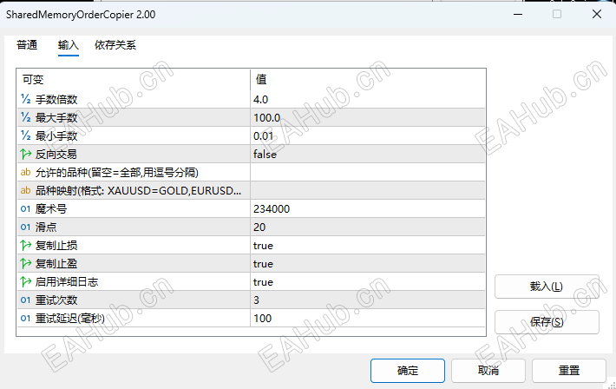Screen dimensions: 616x389
Task: Select the 品种映射(格式: XAUUSD=GOLD,EURUSD... label
Action: (138, 191)
